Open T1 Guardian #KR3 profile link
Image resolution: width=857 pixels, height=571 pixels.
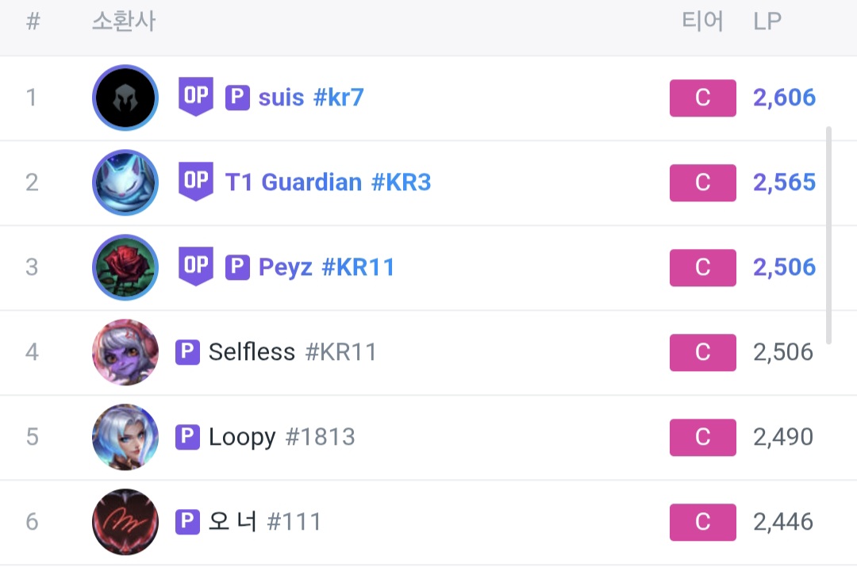click(x=328, y=182)
